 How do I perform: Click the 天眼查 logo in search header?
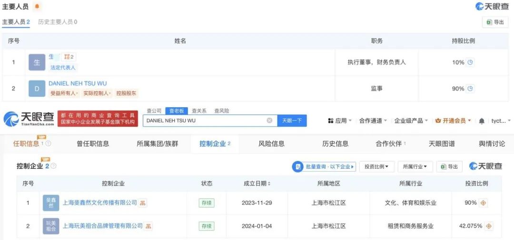pos(29,119)
